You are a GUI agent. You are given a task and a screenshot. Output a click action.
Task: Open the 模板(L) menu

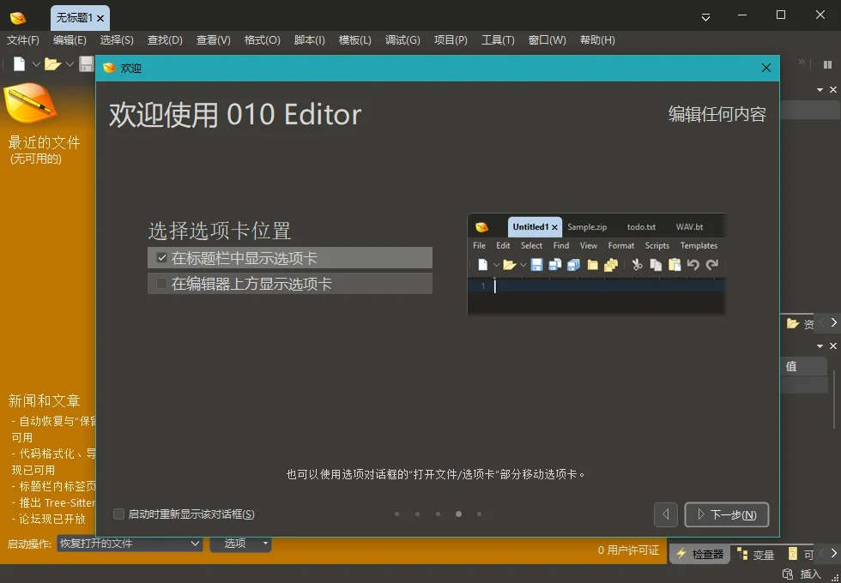coord(354,40)
